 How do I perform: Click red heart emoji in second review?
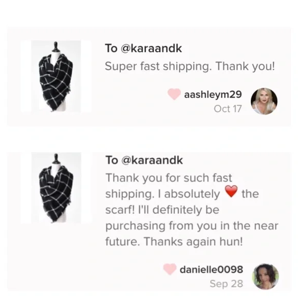coord(231,192)
